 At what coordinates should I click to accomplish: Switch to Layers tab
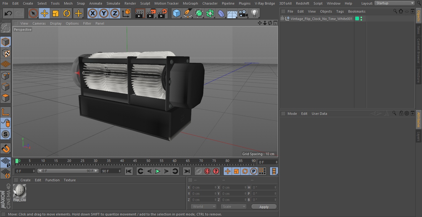click(419, 136)
